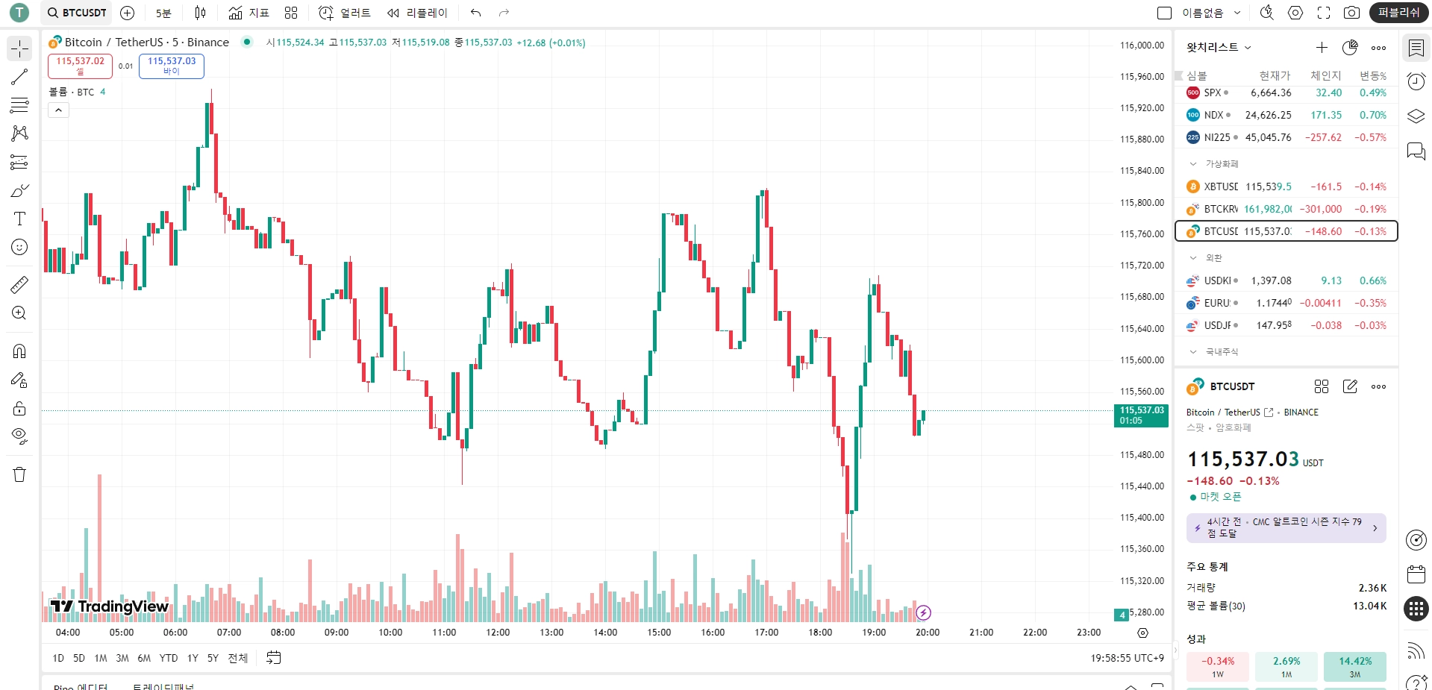Select the Fibonacci retracement tool
This screenshot has width=1432, height=690.
pyautogui.click(x=19, y=105)
